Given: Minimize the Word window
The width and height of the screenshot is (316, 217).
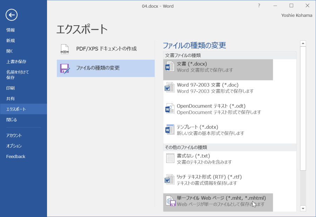Looking at the screenshot, I should pyautogui.click(x=275, y=6).
